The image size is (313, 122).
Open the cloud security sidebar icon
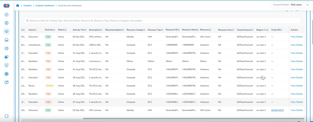coord(6,31)
